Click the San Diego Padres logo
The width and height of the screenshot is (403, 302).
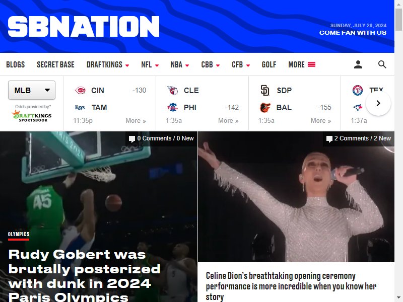click(265, 91)
